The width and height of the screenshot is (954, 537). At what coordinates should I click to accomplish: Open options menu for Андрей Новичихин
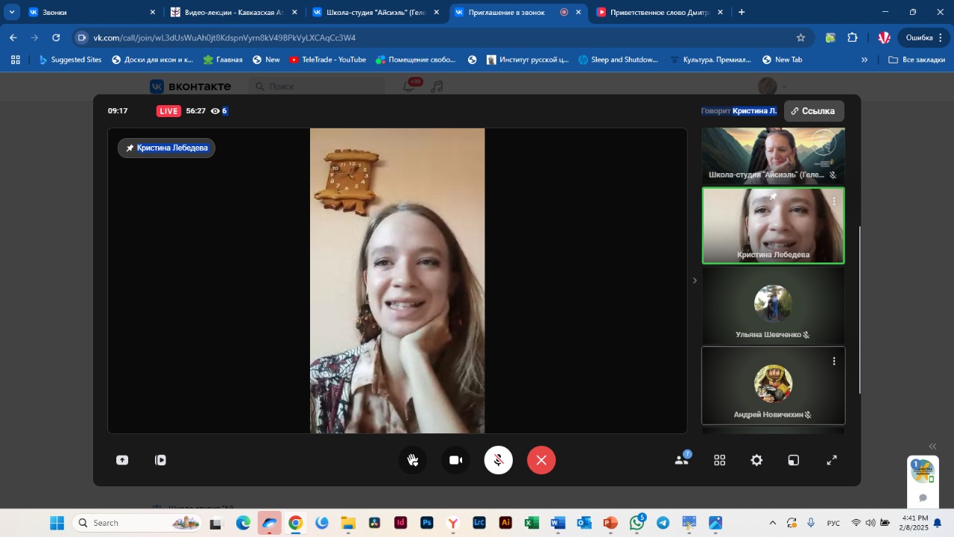tap(833, 361)
